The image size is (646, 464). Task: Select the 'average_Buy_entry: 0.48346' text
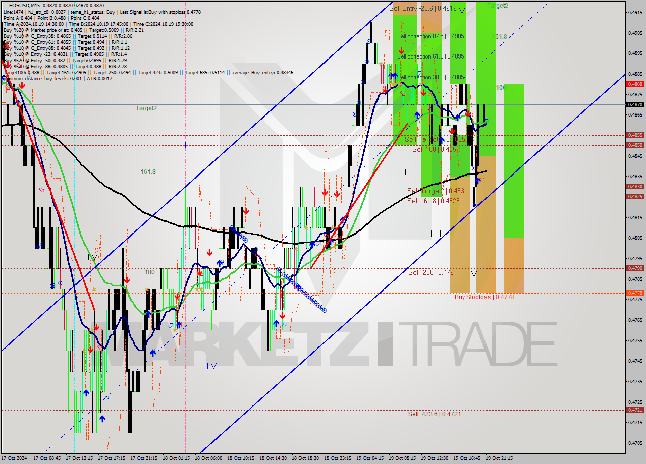tap(262, 73)
